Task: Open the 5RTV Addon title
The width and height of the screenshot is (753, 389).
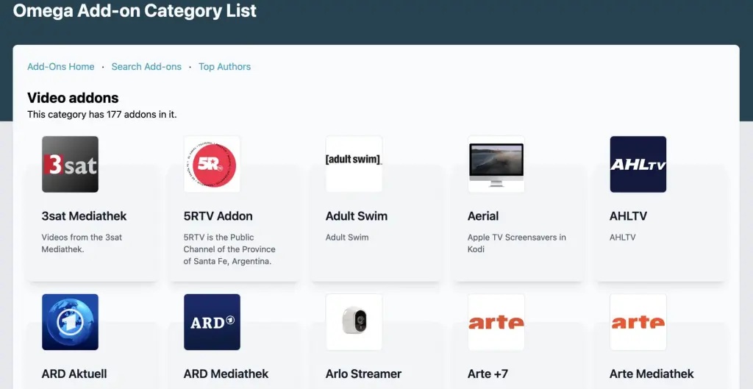Action: (x=218, y=216)
